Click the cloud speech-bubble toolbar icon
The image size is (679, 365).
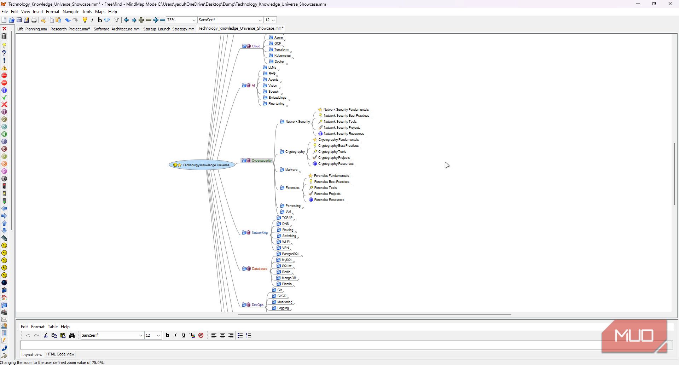107,20
